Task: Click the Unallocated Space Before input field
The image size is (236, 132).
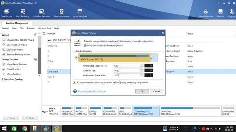Action: tap(127, 66)
